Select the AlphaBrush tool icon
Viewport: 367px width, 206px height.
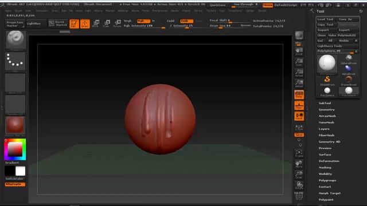[349, 70]
